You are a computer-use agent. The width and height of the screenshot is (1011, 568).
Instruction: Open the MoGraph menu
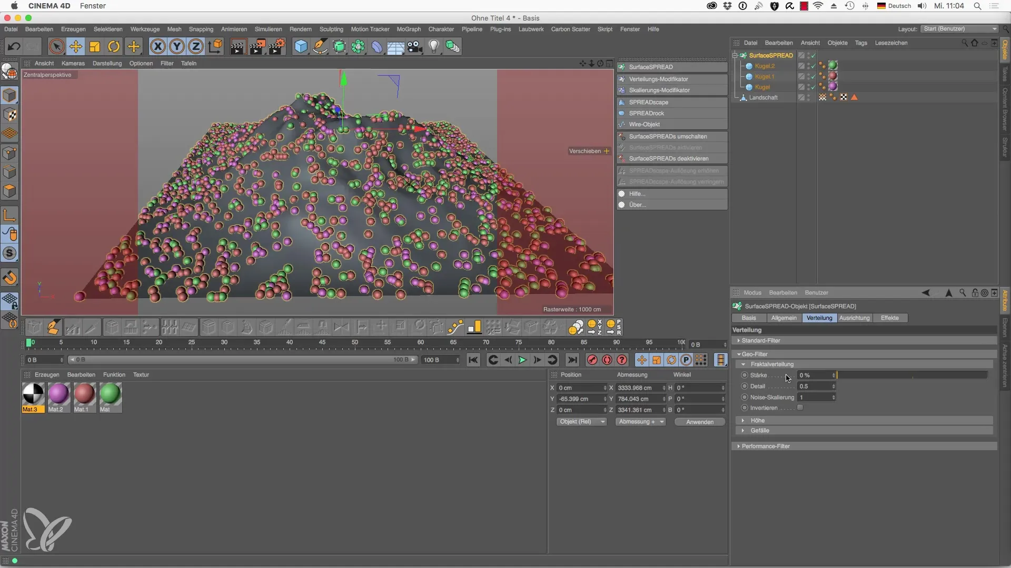pos(409,29)
